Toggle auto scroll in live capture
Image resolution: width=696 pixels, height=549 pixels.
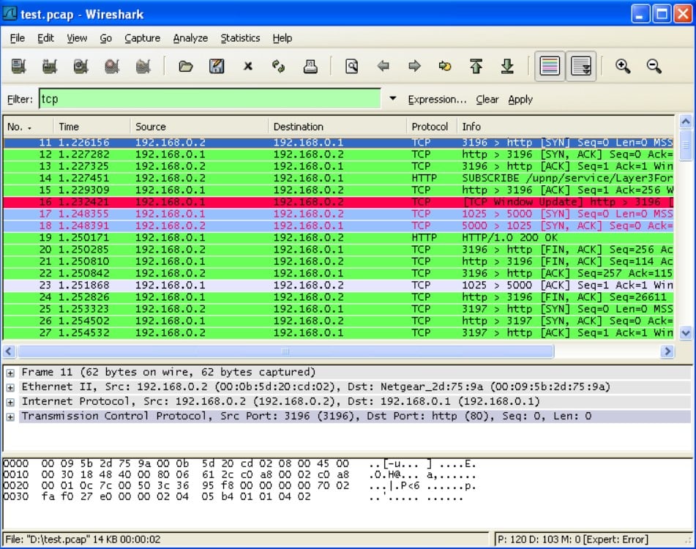(x=580, y=67)
